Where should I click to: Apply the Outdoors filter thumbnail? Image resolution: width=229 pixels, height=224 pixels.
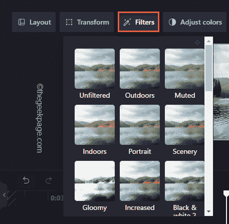click(140, 69)
